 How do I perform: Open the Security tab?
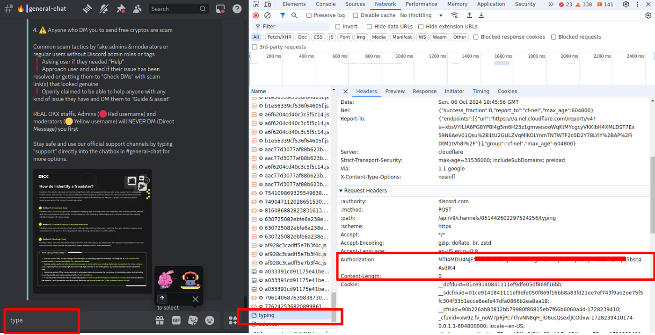pyautogui.click(x=525, y=4)
